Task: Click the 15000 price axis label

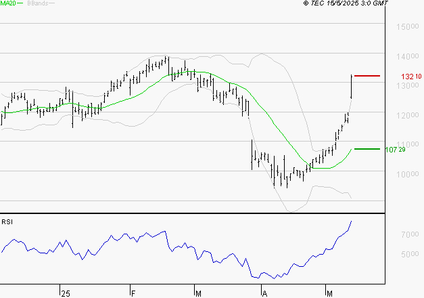Action: 408,26
